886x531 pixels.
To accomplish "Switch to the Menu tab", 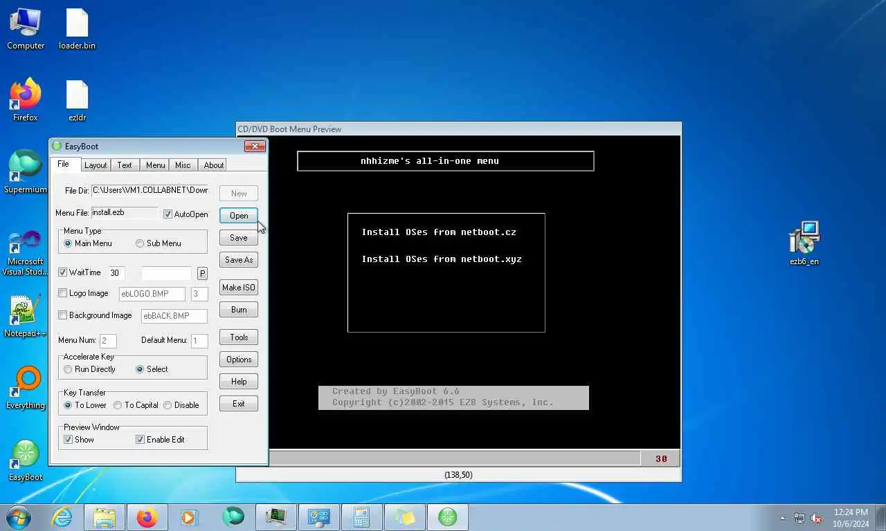I will 155,165.
